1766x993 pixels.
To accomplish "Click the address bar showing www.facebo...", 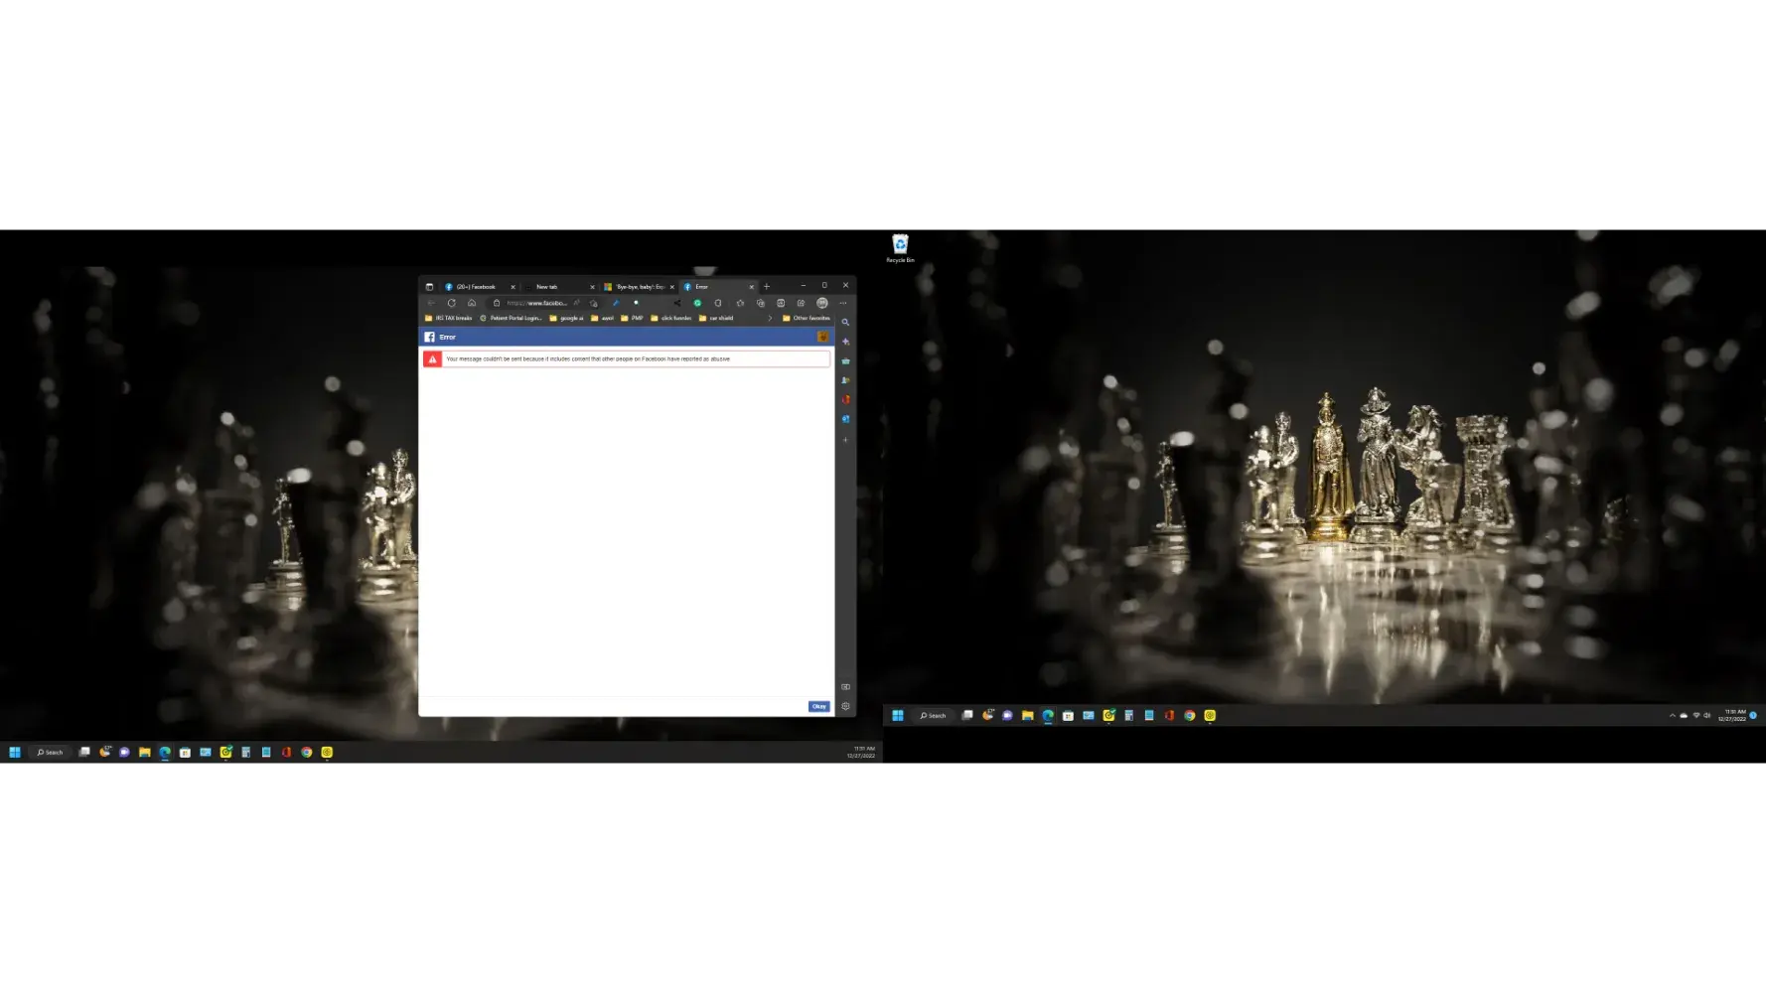I will pyautogui.click(x=536, y=303).
